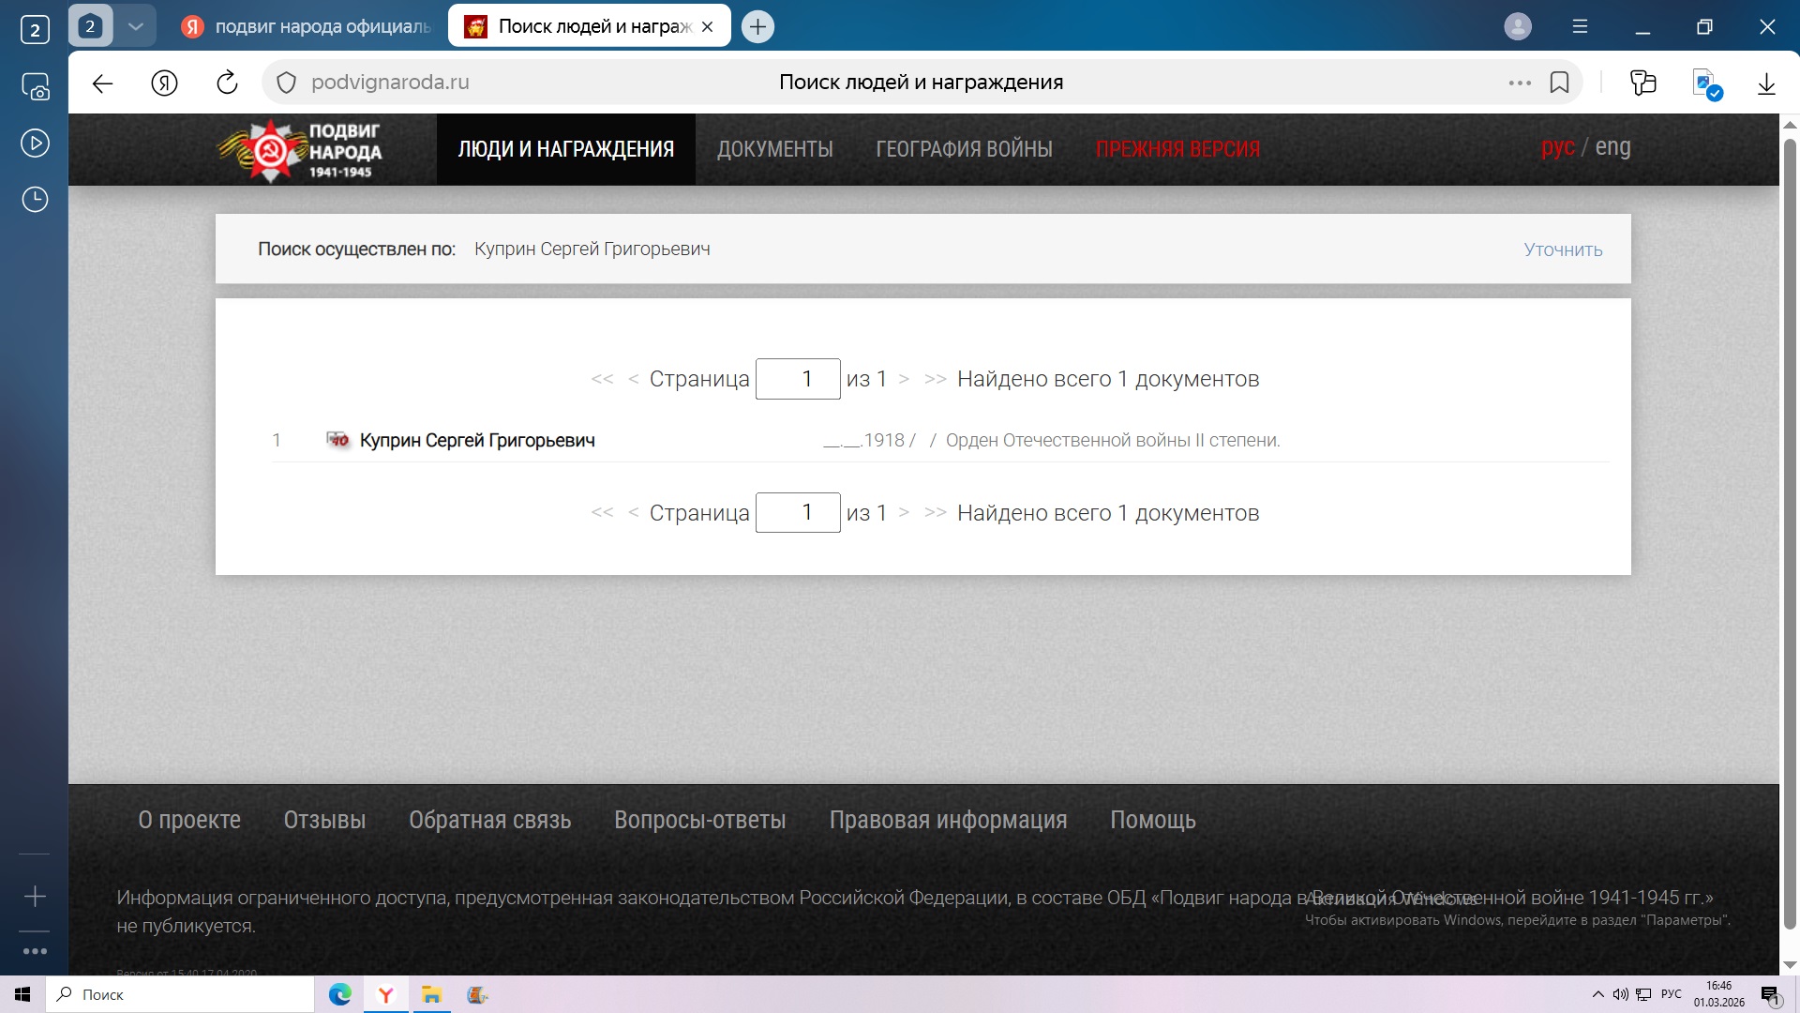Screen dimensions: 1800x1013
Task: Open downloads with the arrow icon
Action: point(1766,83)
